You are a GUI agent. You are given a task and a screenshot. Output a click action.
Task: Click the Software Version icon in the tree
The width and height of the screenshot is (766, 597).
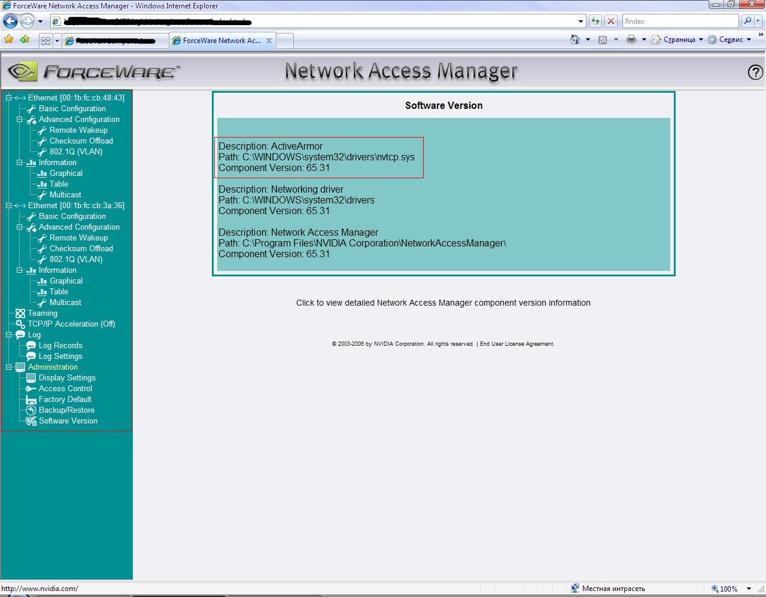31,421
